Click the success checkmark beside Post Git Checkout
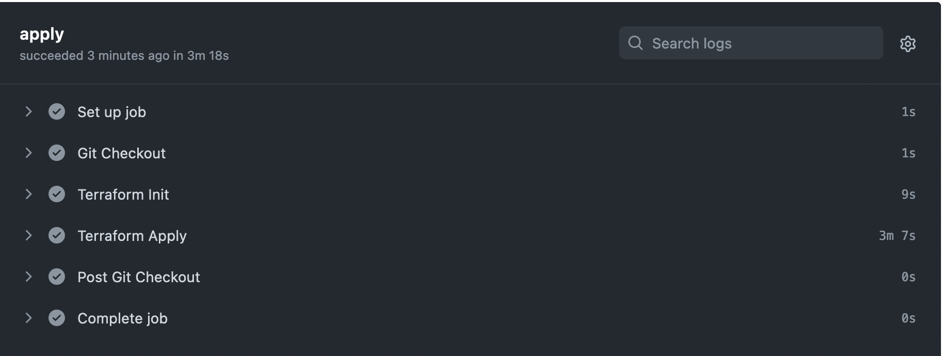 57,277
